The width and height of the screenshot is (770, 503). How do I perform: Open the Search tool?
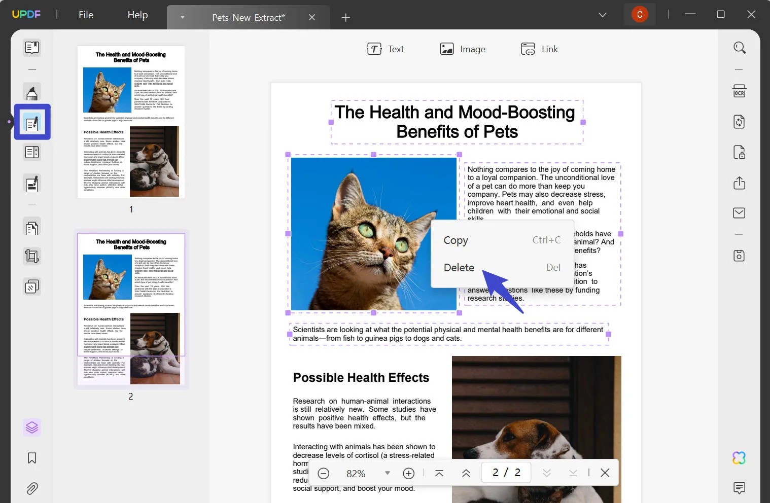(739, 47)
